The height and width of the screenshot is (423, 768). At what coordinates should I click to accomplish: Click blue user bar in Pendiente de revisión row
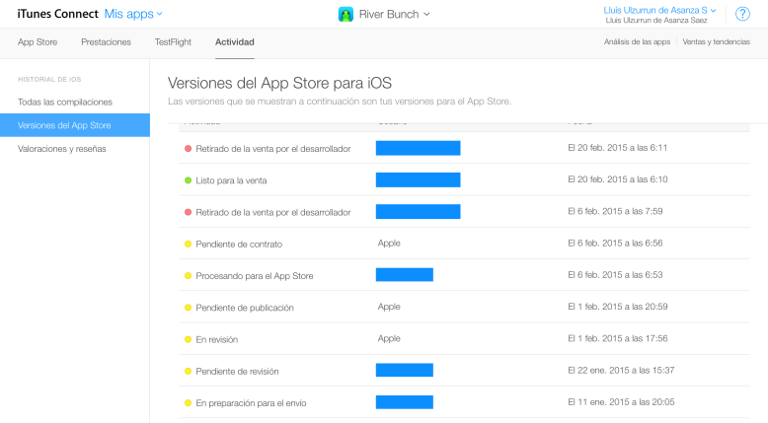click(x=404, y=370)
